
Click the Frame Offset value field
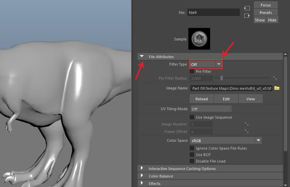202,131
